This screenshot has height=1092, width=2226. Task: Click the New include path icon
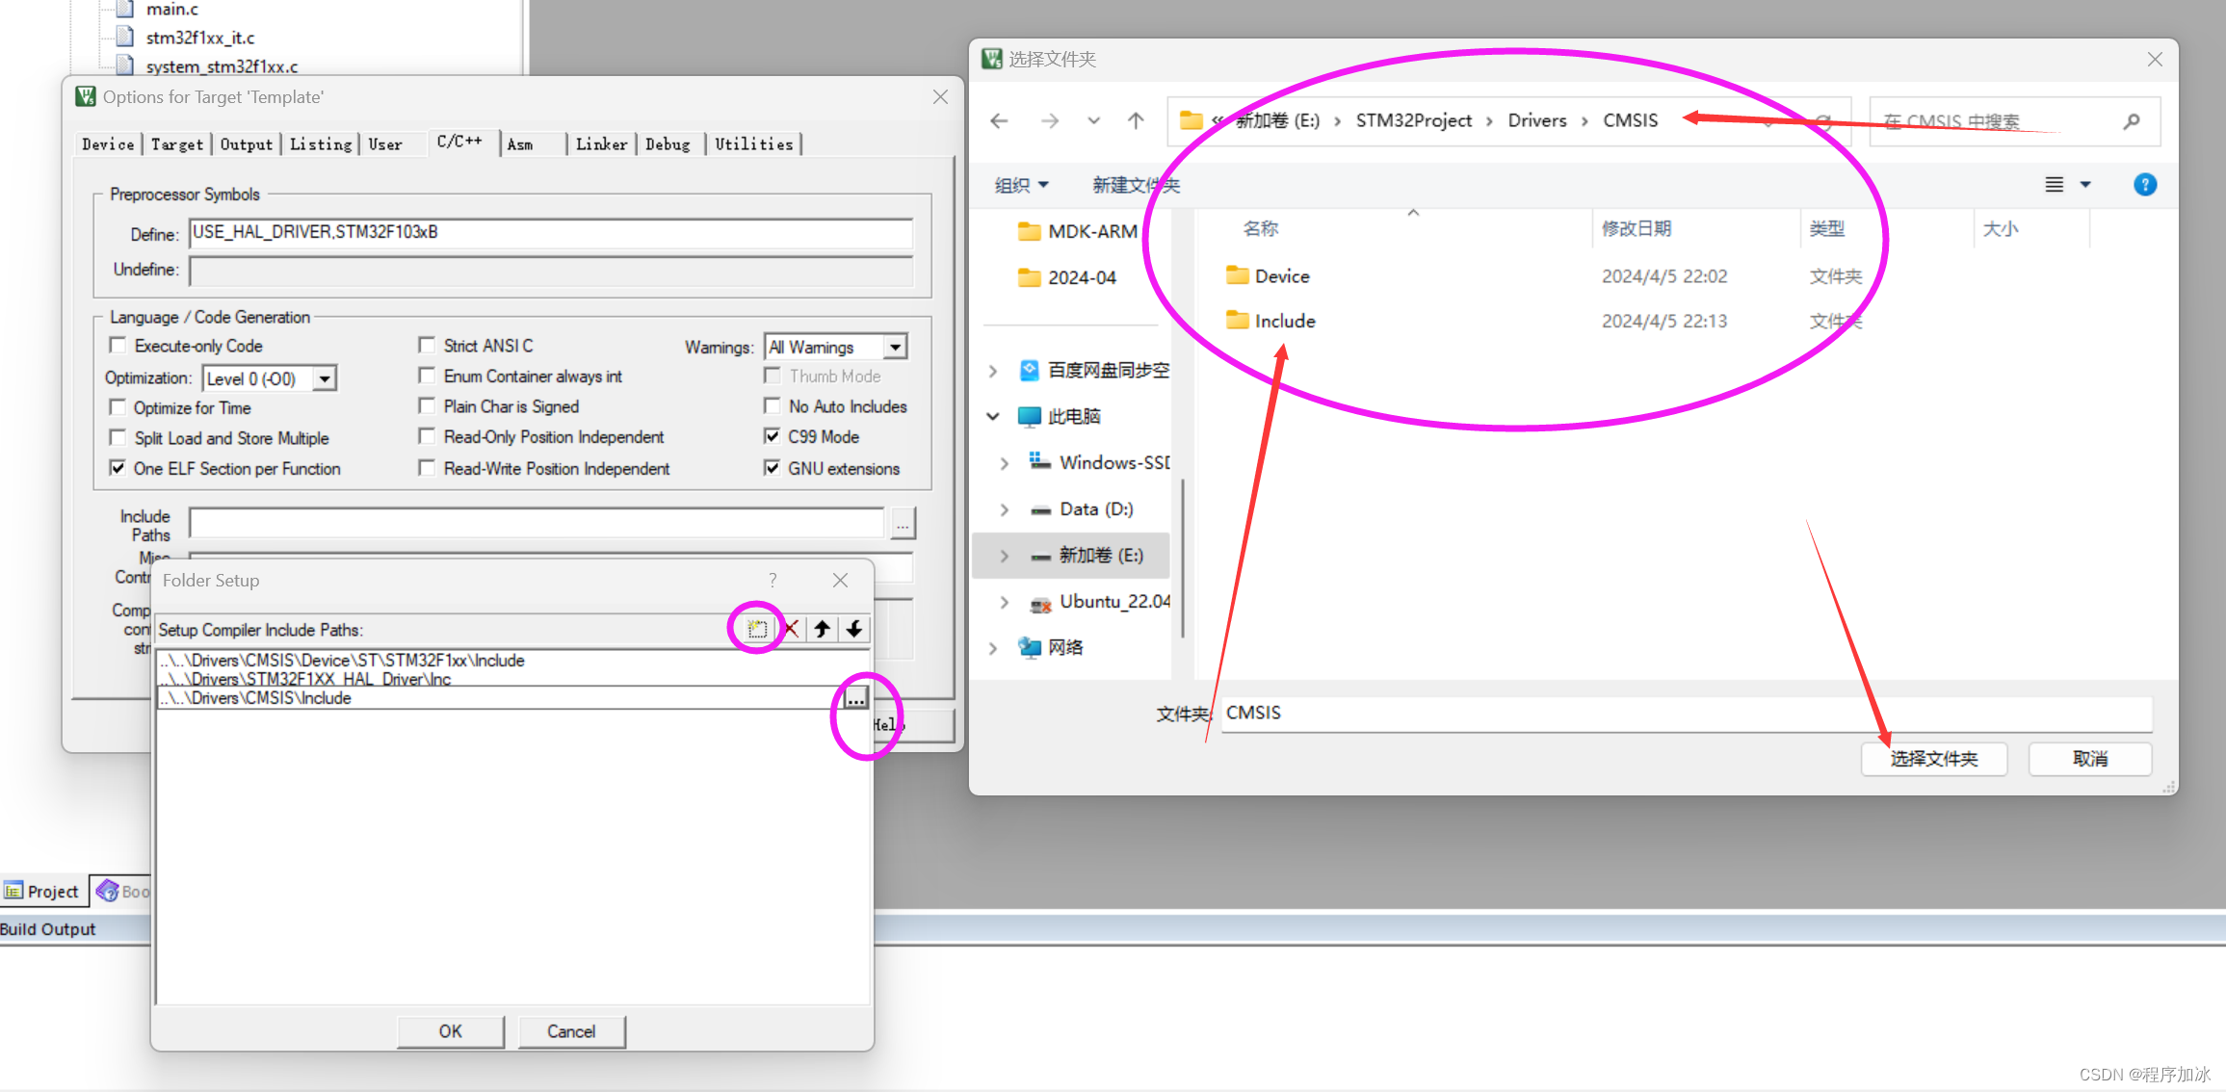tap(757, 629)
